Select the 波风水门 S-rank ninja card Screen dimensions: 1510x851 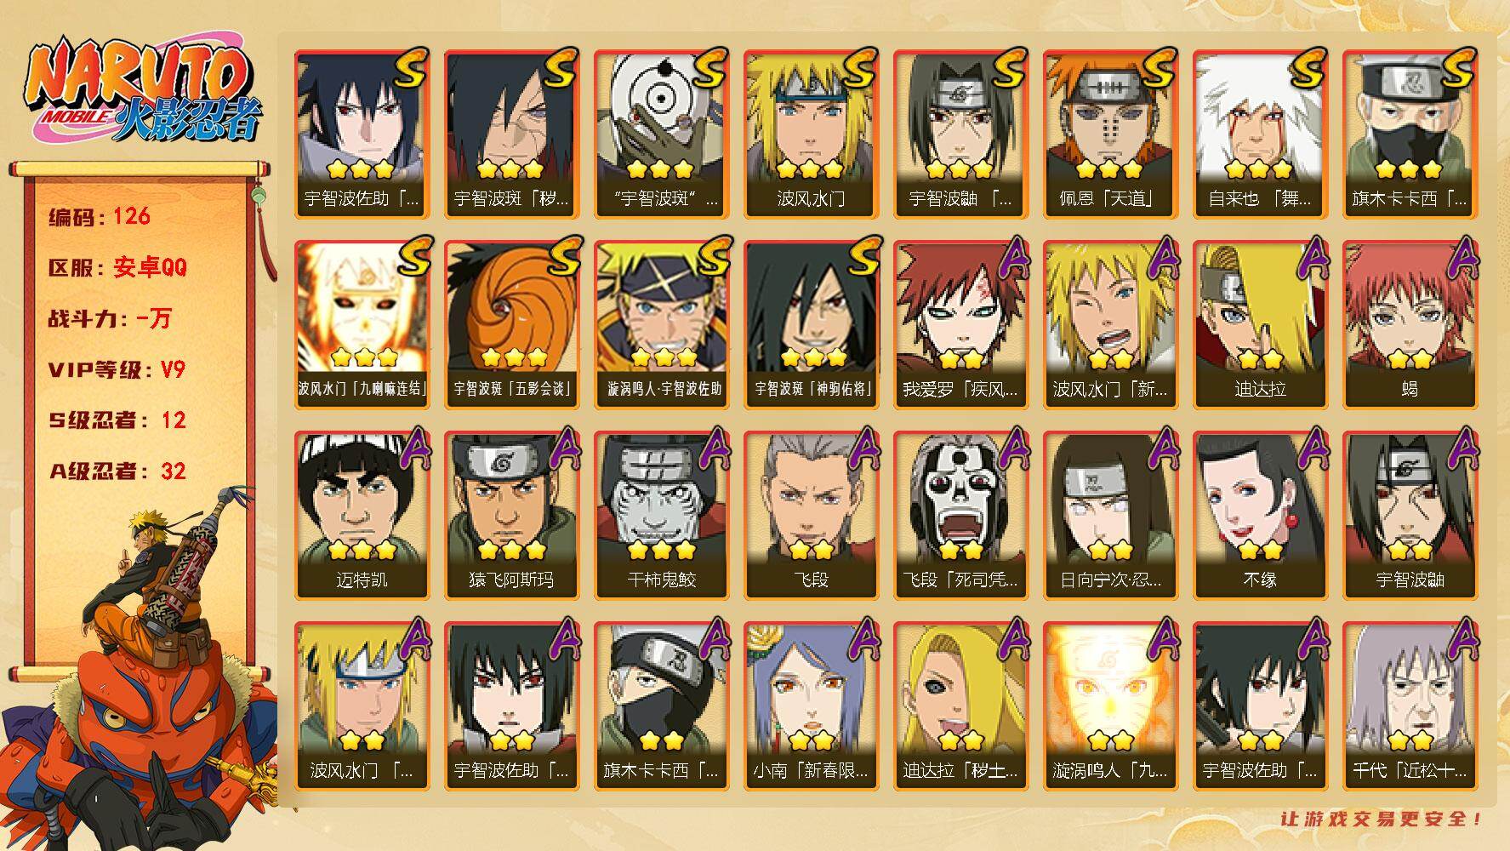pos(811,134)
